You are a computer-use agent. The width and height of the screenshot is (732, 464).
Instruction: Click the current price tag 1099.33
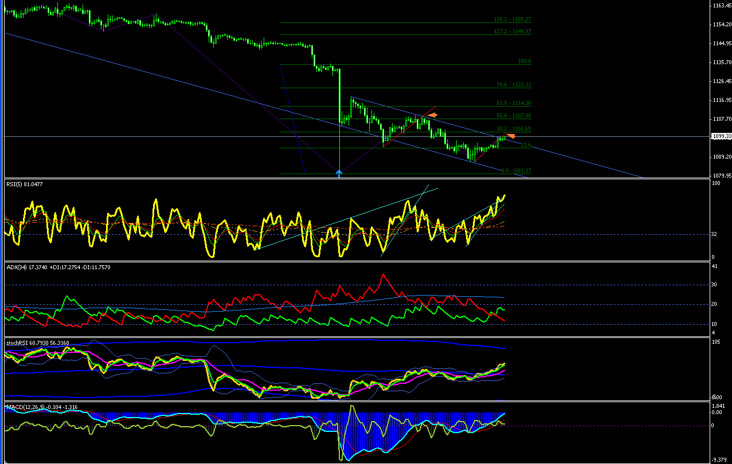(721, 136)
